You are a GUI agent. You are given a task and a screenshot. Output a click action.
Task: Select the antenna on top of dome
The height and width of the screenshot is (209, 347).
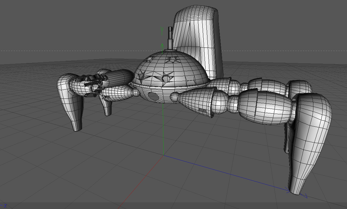[x=170, y=38]
